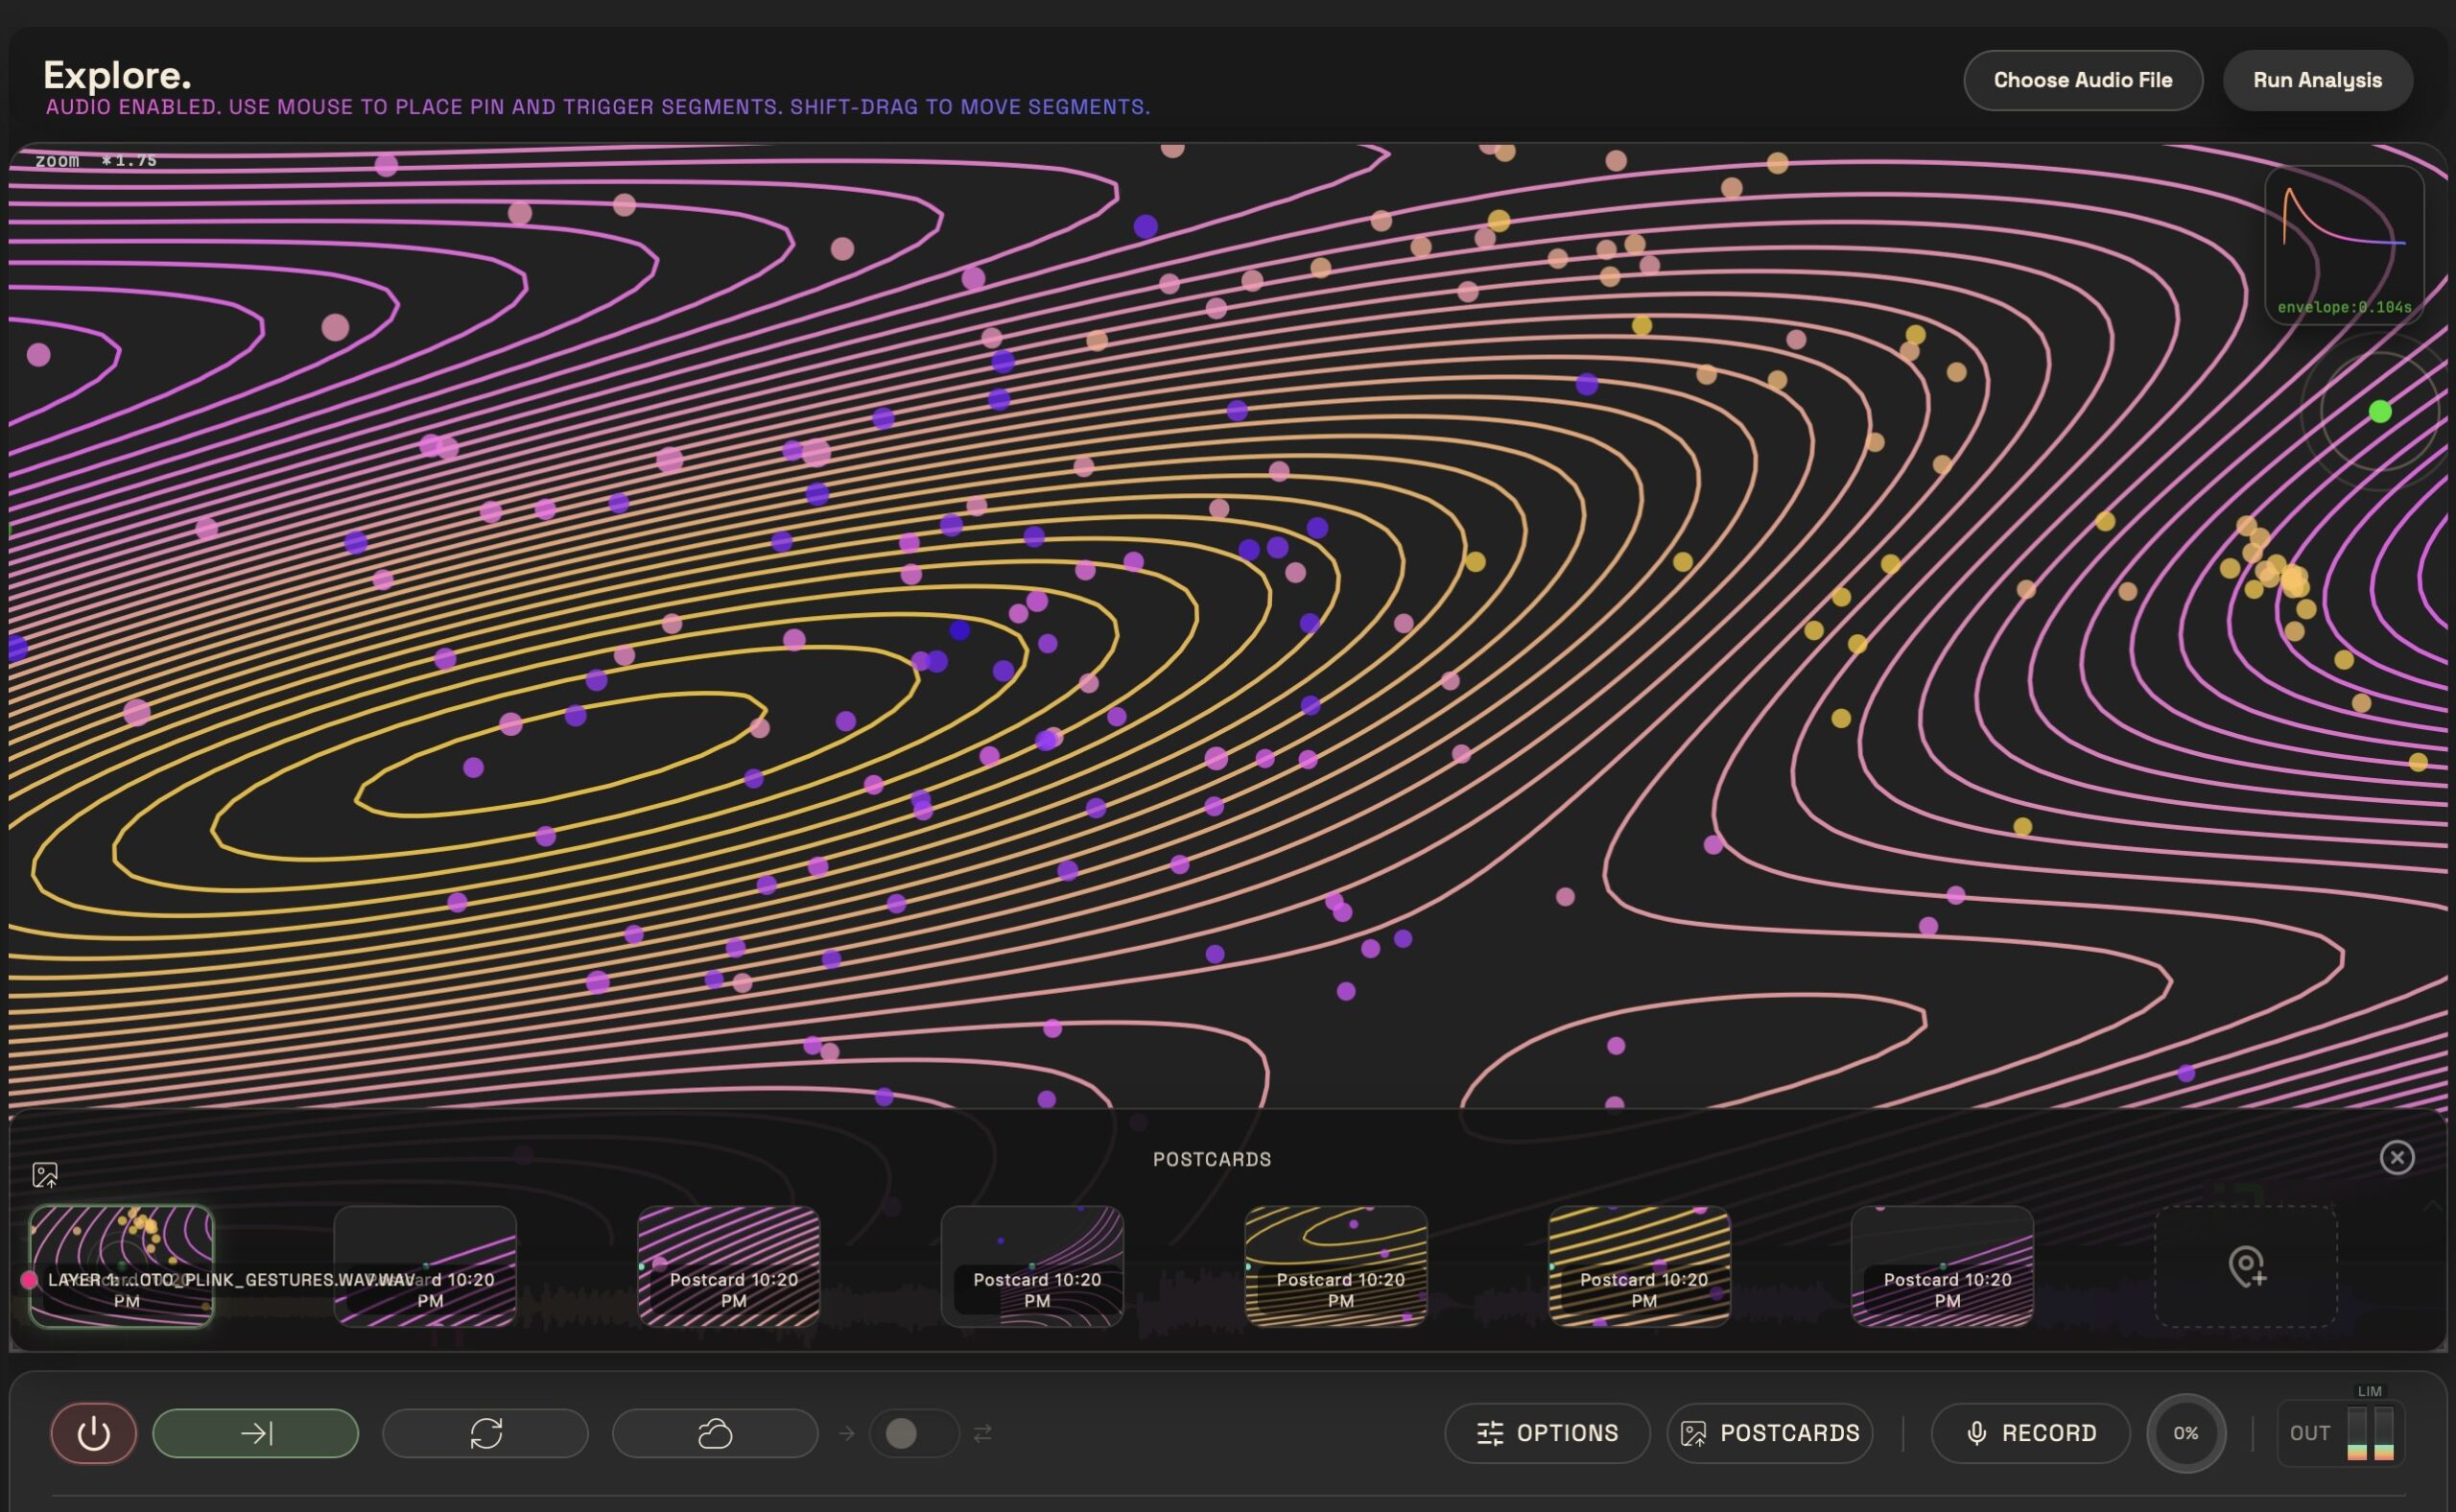Screen dimensions: 2456x1512
Task: Select the cloud playback mode
Action: pyautogui.click(x=714, y=1433)
